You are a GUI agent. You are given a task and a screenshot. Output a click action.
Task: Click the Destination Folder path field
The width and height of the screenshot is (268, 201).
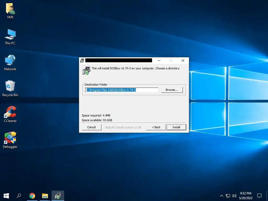pos(122,90)
